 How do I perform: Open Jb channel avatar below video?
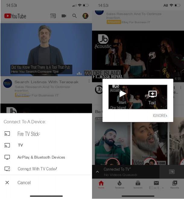(x=99, y=90)
